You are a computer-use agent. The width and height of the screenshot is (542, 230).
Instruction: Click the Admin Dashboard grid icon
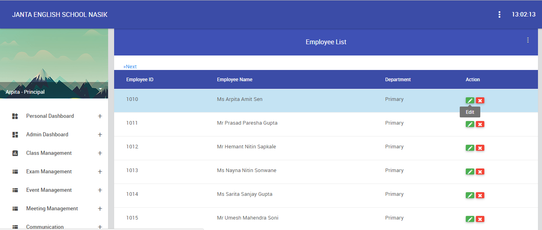[15, 135]
